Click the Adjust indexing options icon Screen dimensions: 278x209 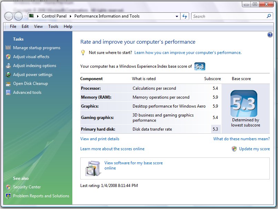8,66
